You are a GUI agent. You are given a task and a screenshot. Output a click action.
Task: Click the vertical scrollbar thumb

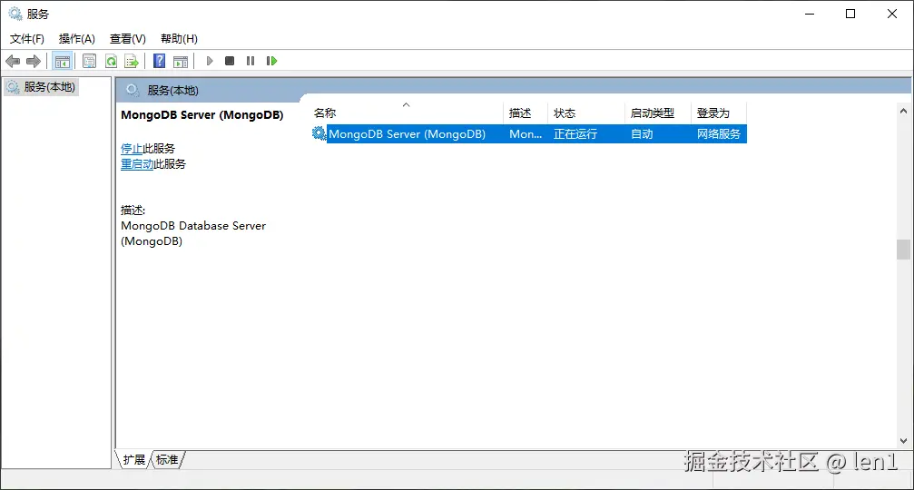coord(903,250)
